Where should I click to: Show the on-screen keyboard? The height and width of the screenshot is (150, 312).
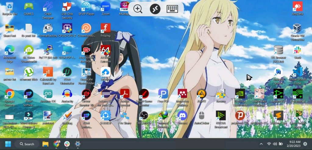click(172, 9)
